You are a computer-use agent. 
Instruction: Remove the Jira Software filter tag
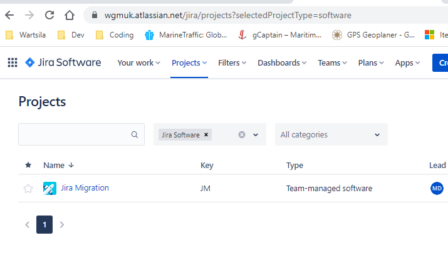click(x=206, y=134)
